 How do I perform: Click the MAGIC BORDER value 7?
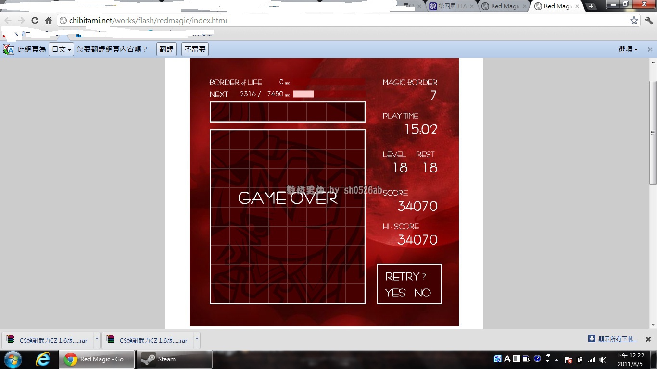(x=433, y=96)
